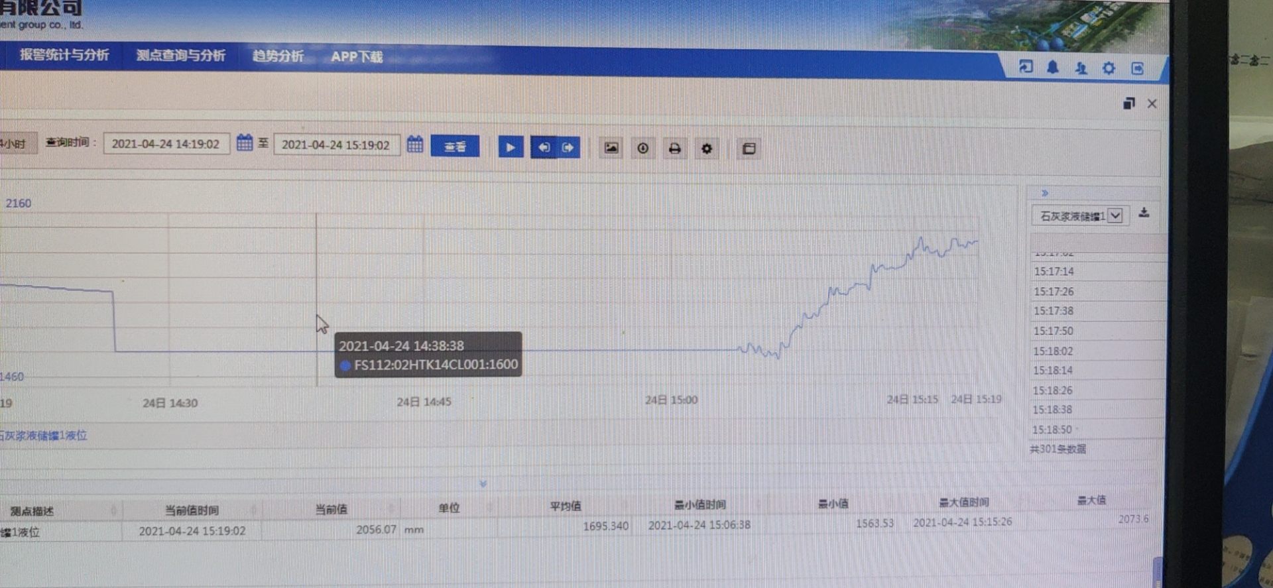Open 报警统计与分析 menu
Screen dimensions: 1273x588
[x=64, y=54]
